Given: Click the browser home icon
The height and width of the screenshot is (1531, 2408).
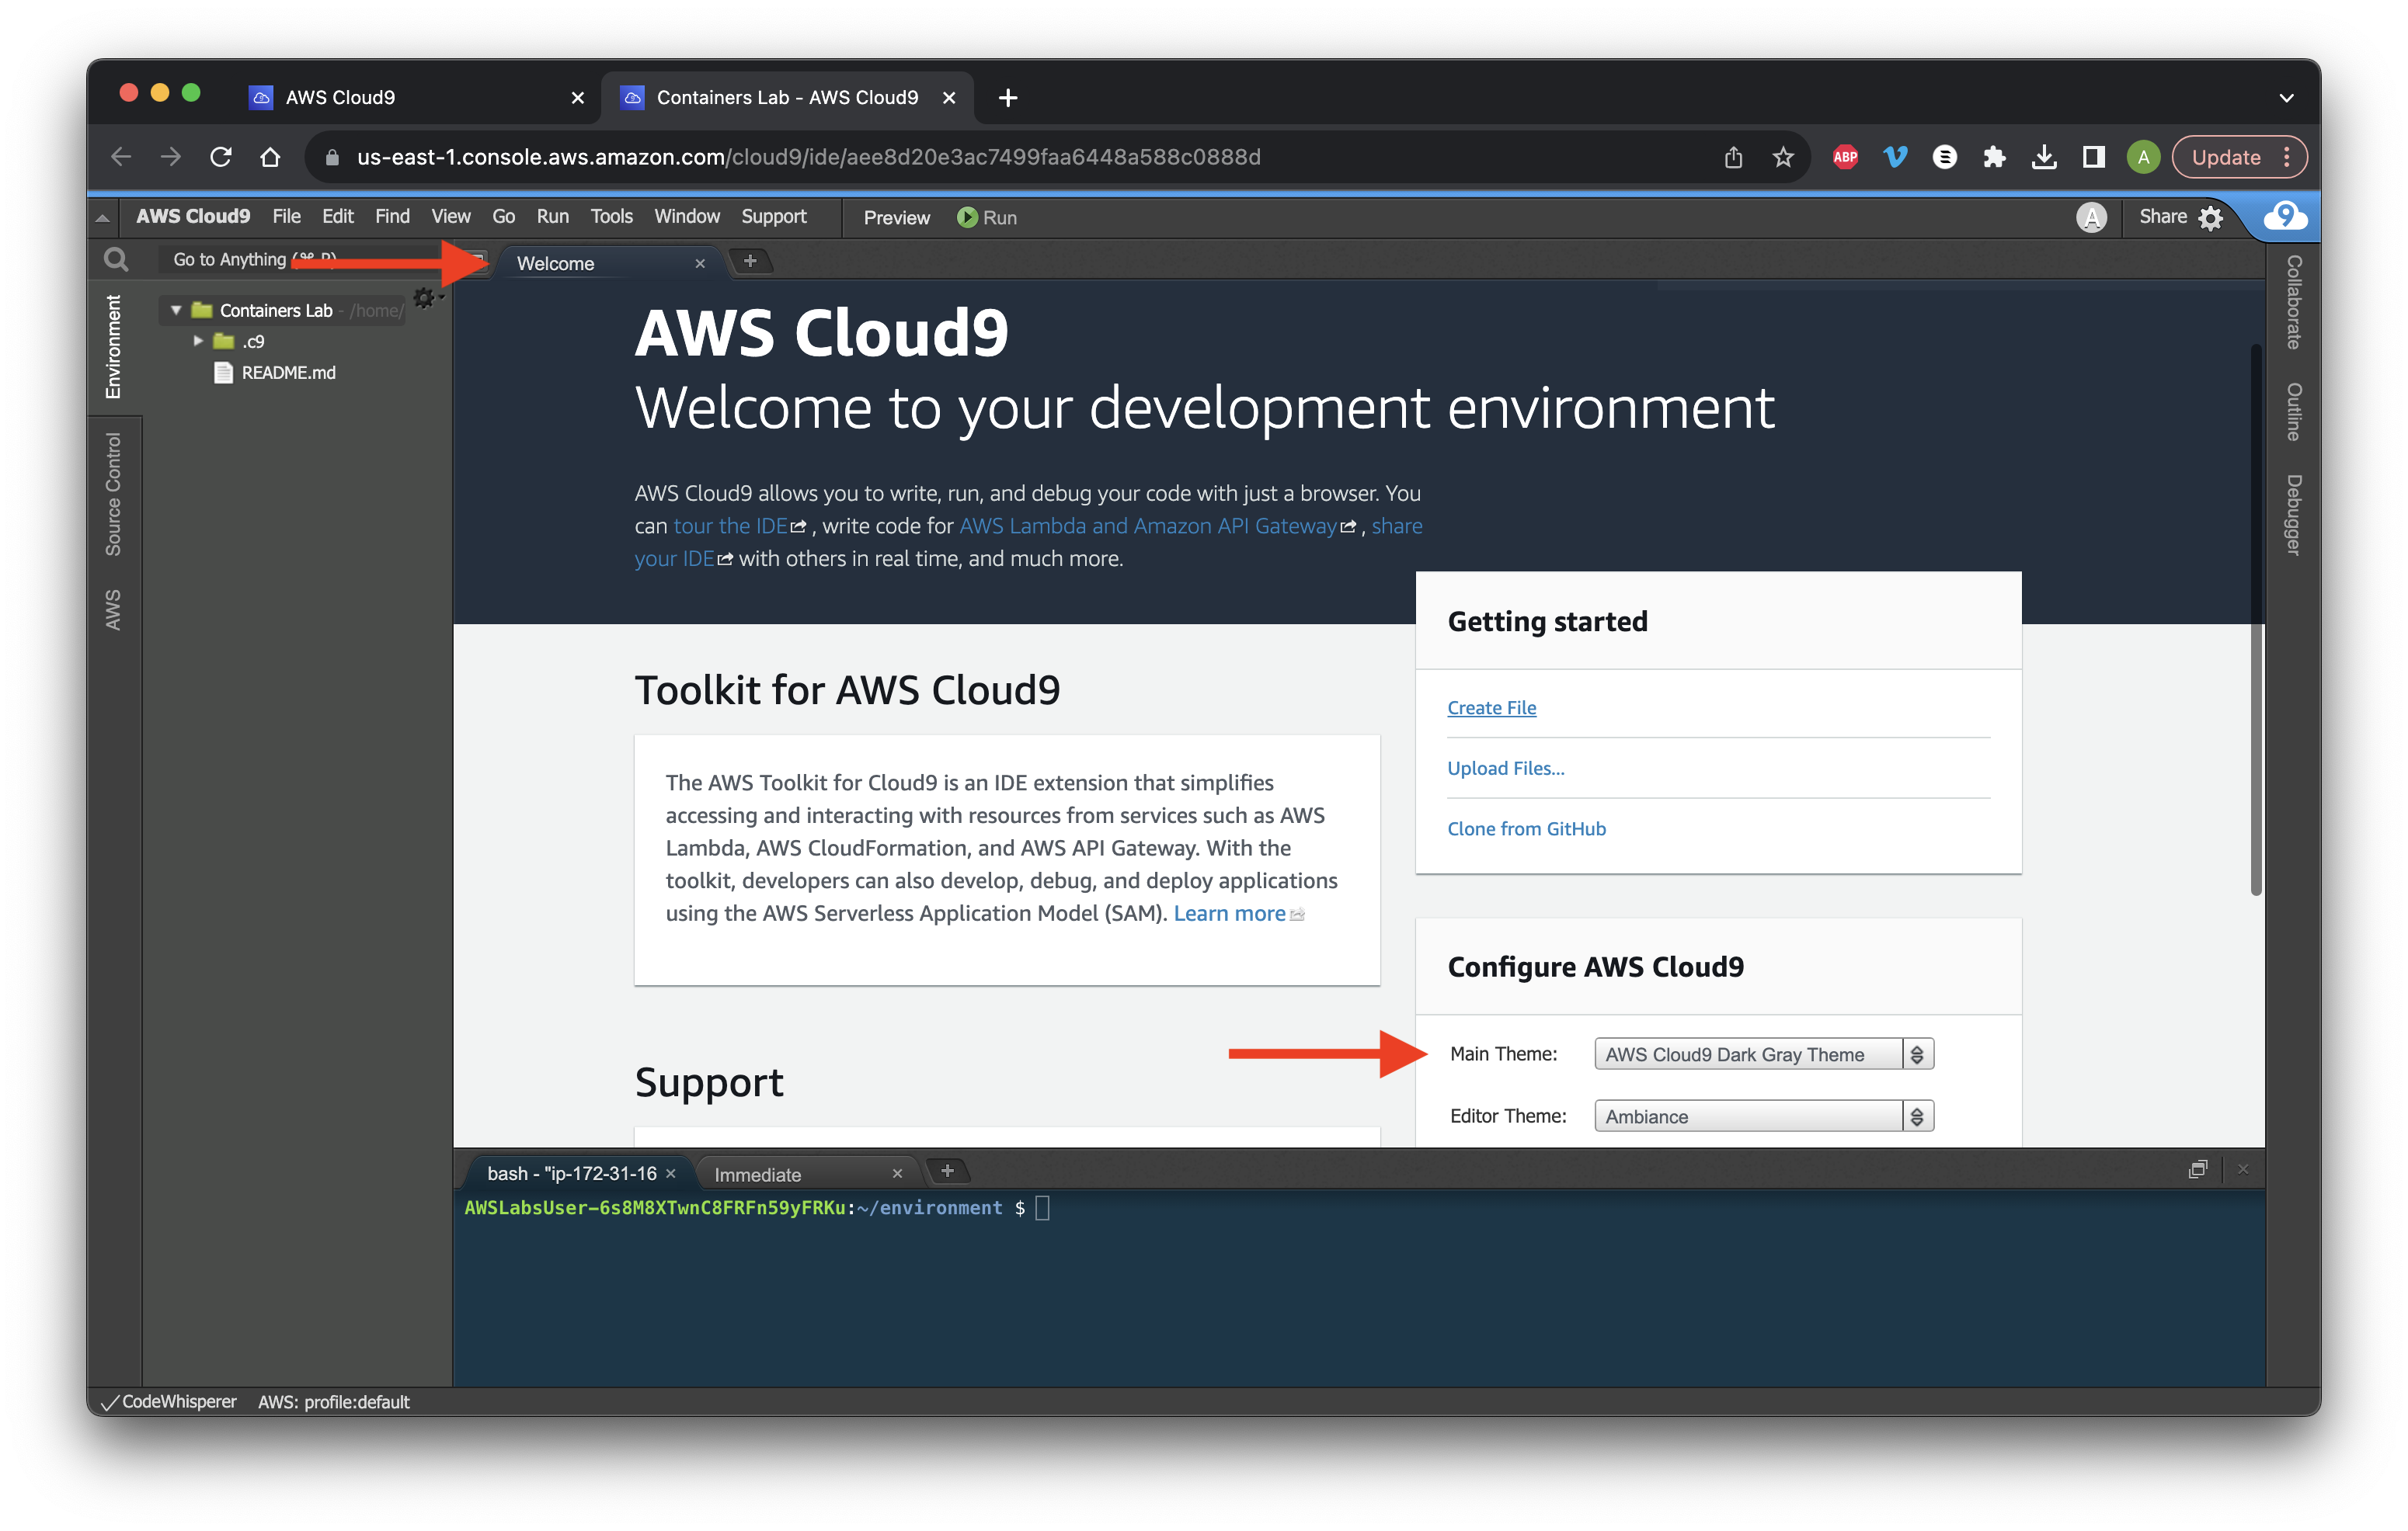Looking at the screenshot, I should 270,157.
